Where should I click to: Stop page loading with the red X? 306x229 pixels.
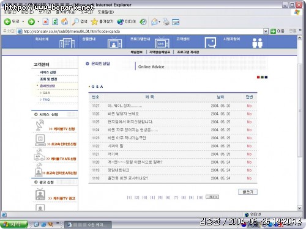click(45, 21)
